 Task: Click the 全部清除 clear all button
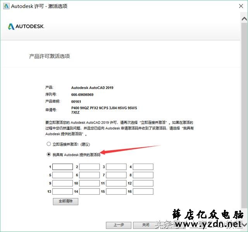[65, 201]
